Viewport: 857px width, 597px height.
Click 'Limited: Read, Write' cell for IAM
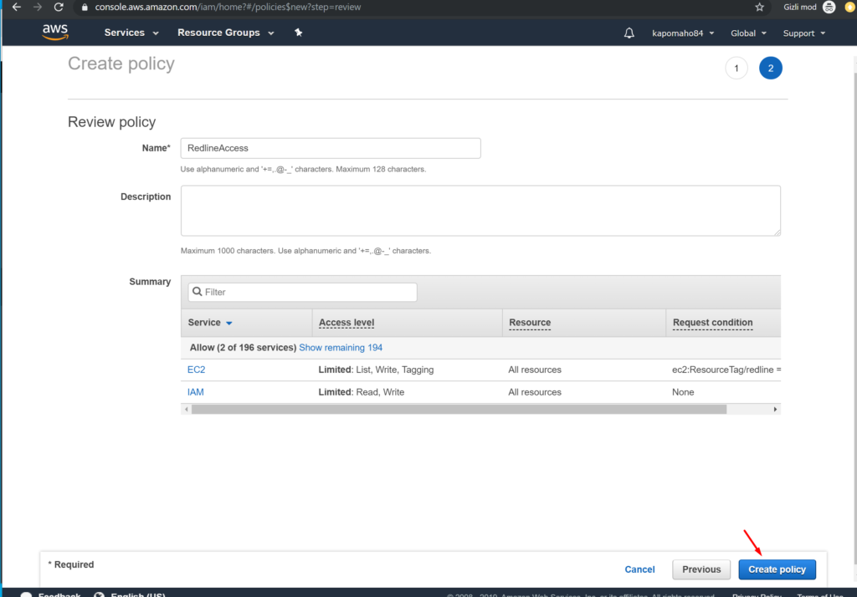point(362,392)
